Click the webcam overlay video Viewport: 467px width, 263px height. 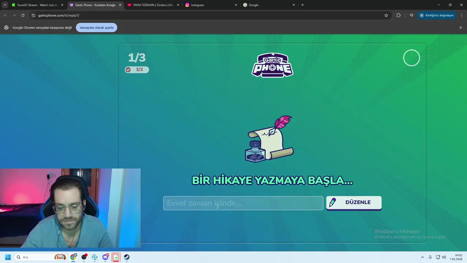(x=70, y=208)
